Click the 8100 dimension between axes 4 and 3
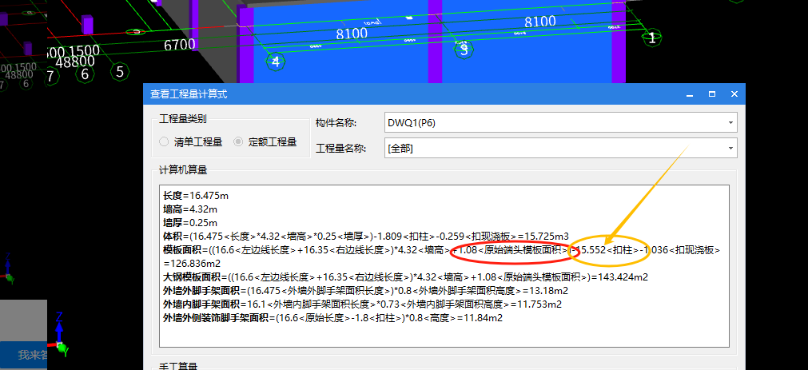The image size is (808, 370). [352, 34]
